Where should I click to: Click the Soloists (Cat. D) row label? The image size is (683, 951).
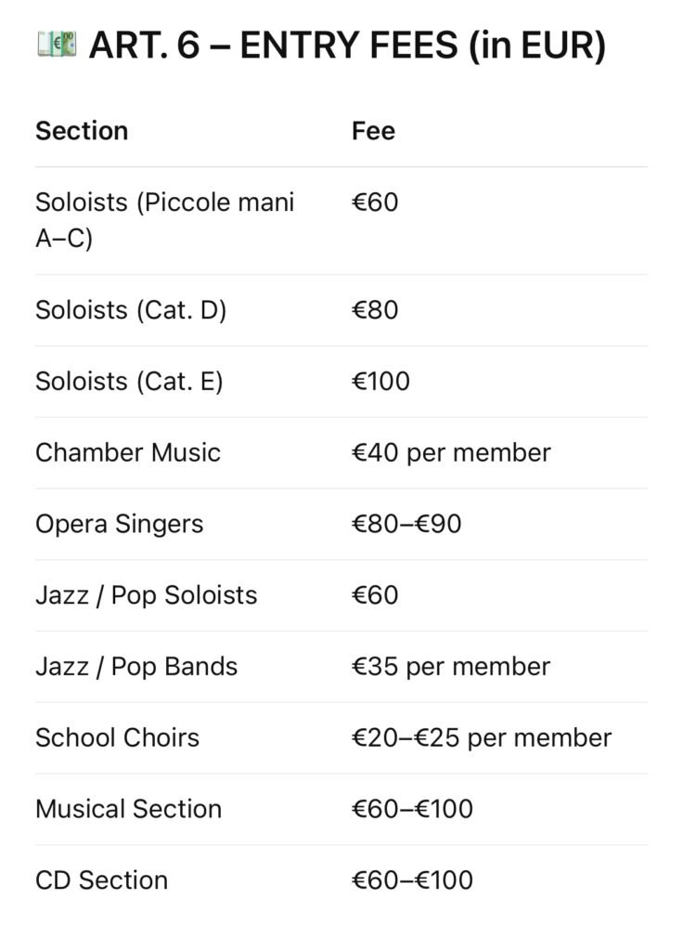pos(131,310)
